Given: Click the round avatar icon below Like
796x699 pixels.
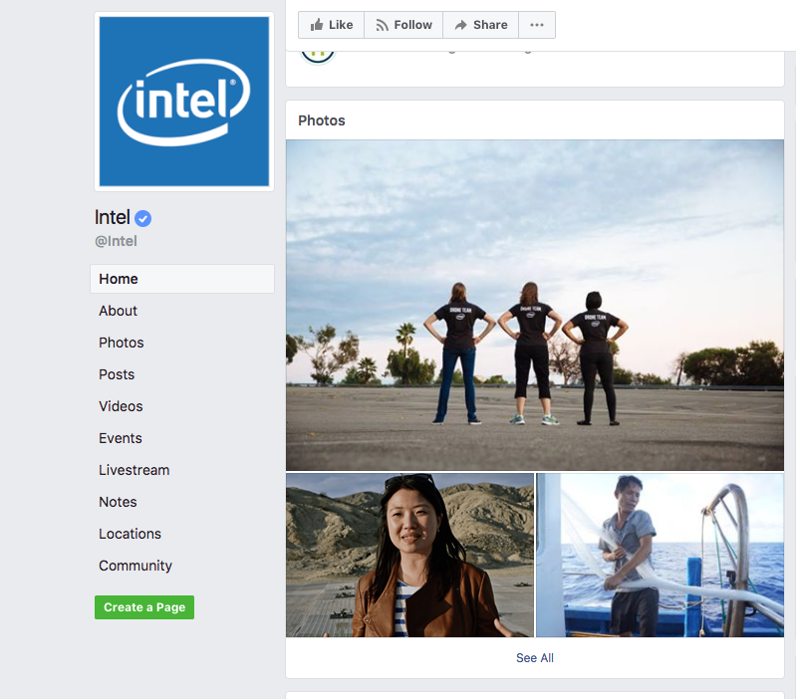Looking at the screenshot, I should (x=318, y=52).
